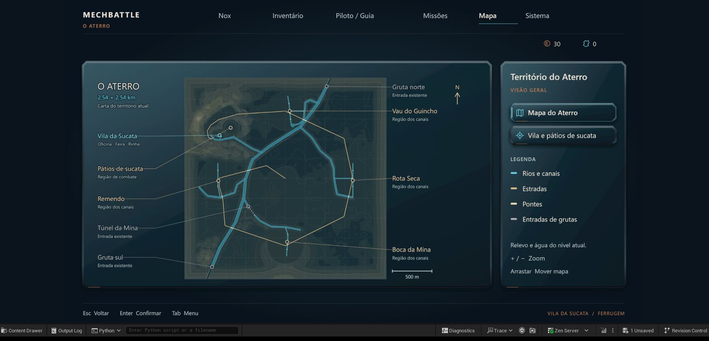Click the blue scrap parts counter icon
Viewport: 709px width, 341px height.
586,43
